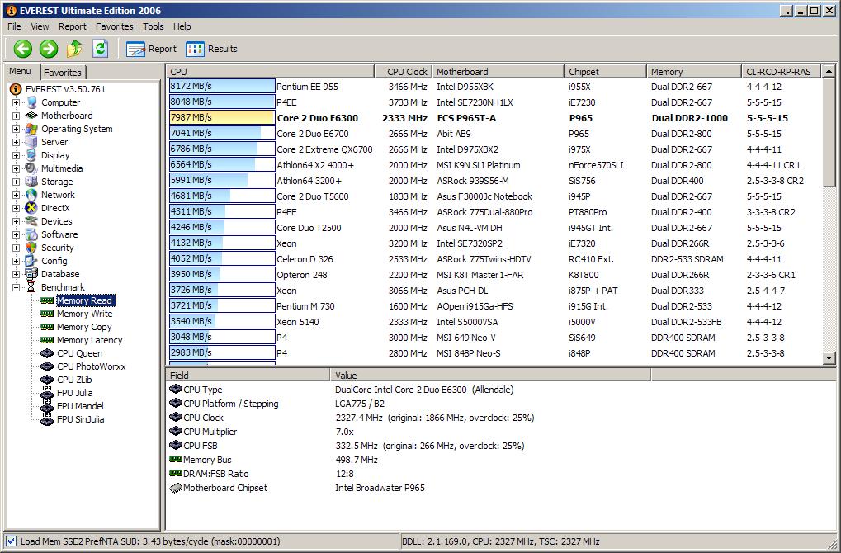The height and width of the screenshot is (553, 841).
Task: Select the Display tree icon
Action: 31,155
